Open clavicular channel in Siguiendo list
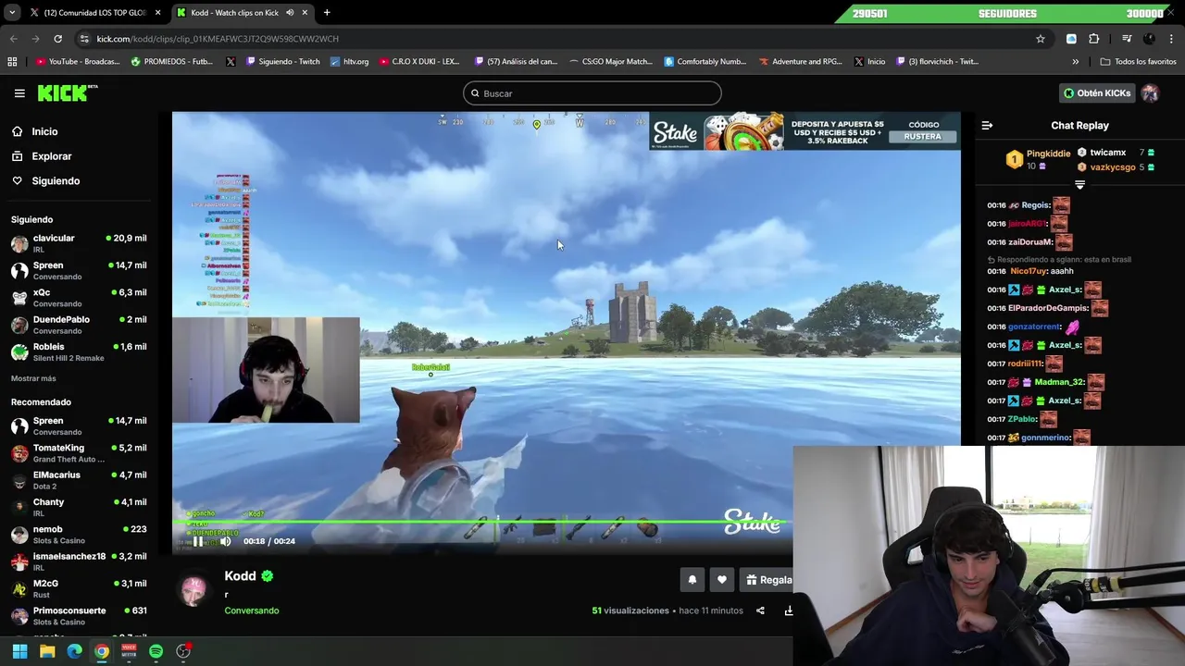Screen dimensions: 1185x666 click(x=79, y=243)
